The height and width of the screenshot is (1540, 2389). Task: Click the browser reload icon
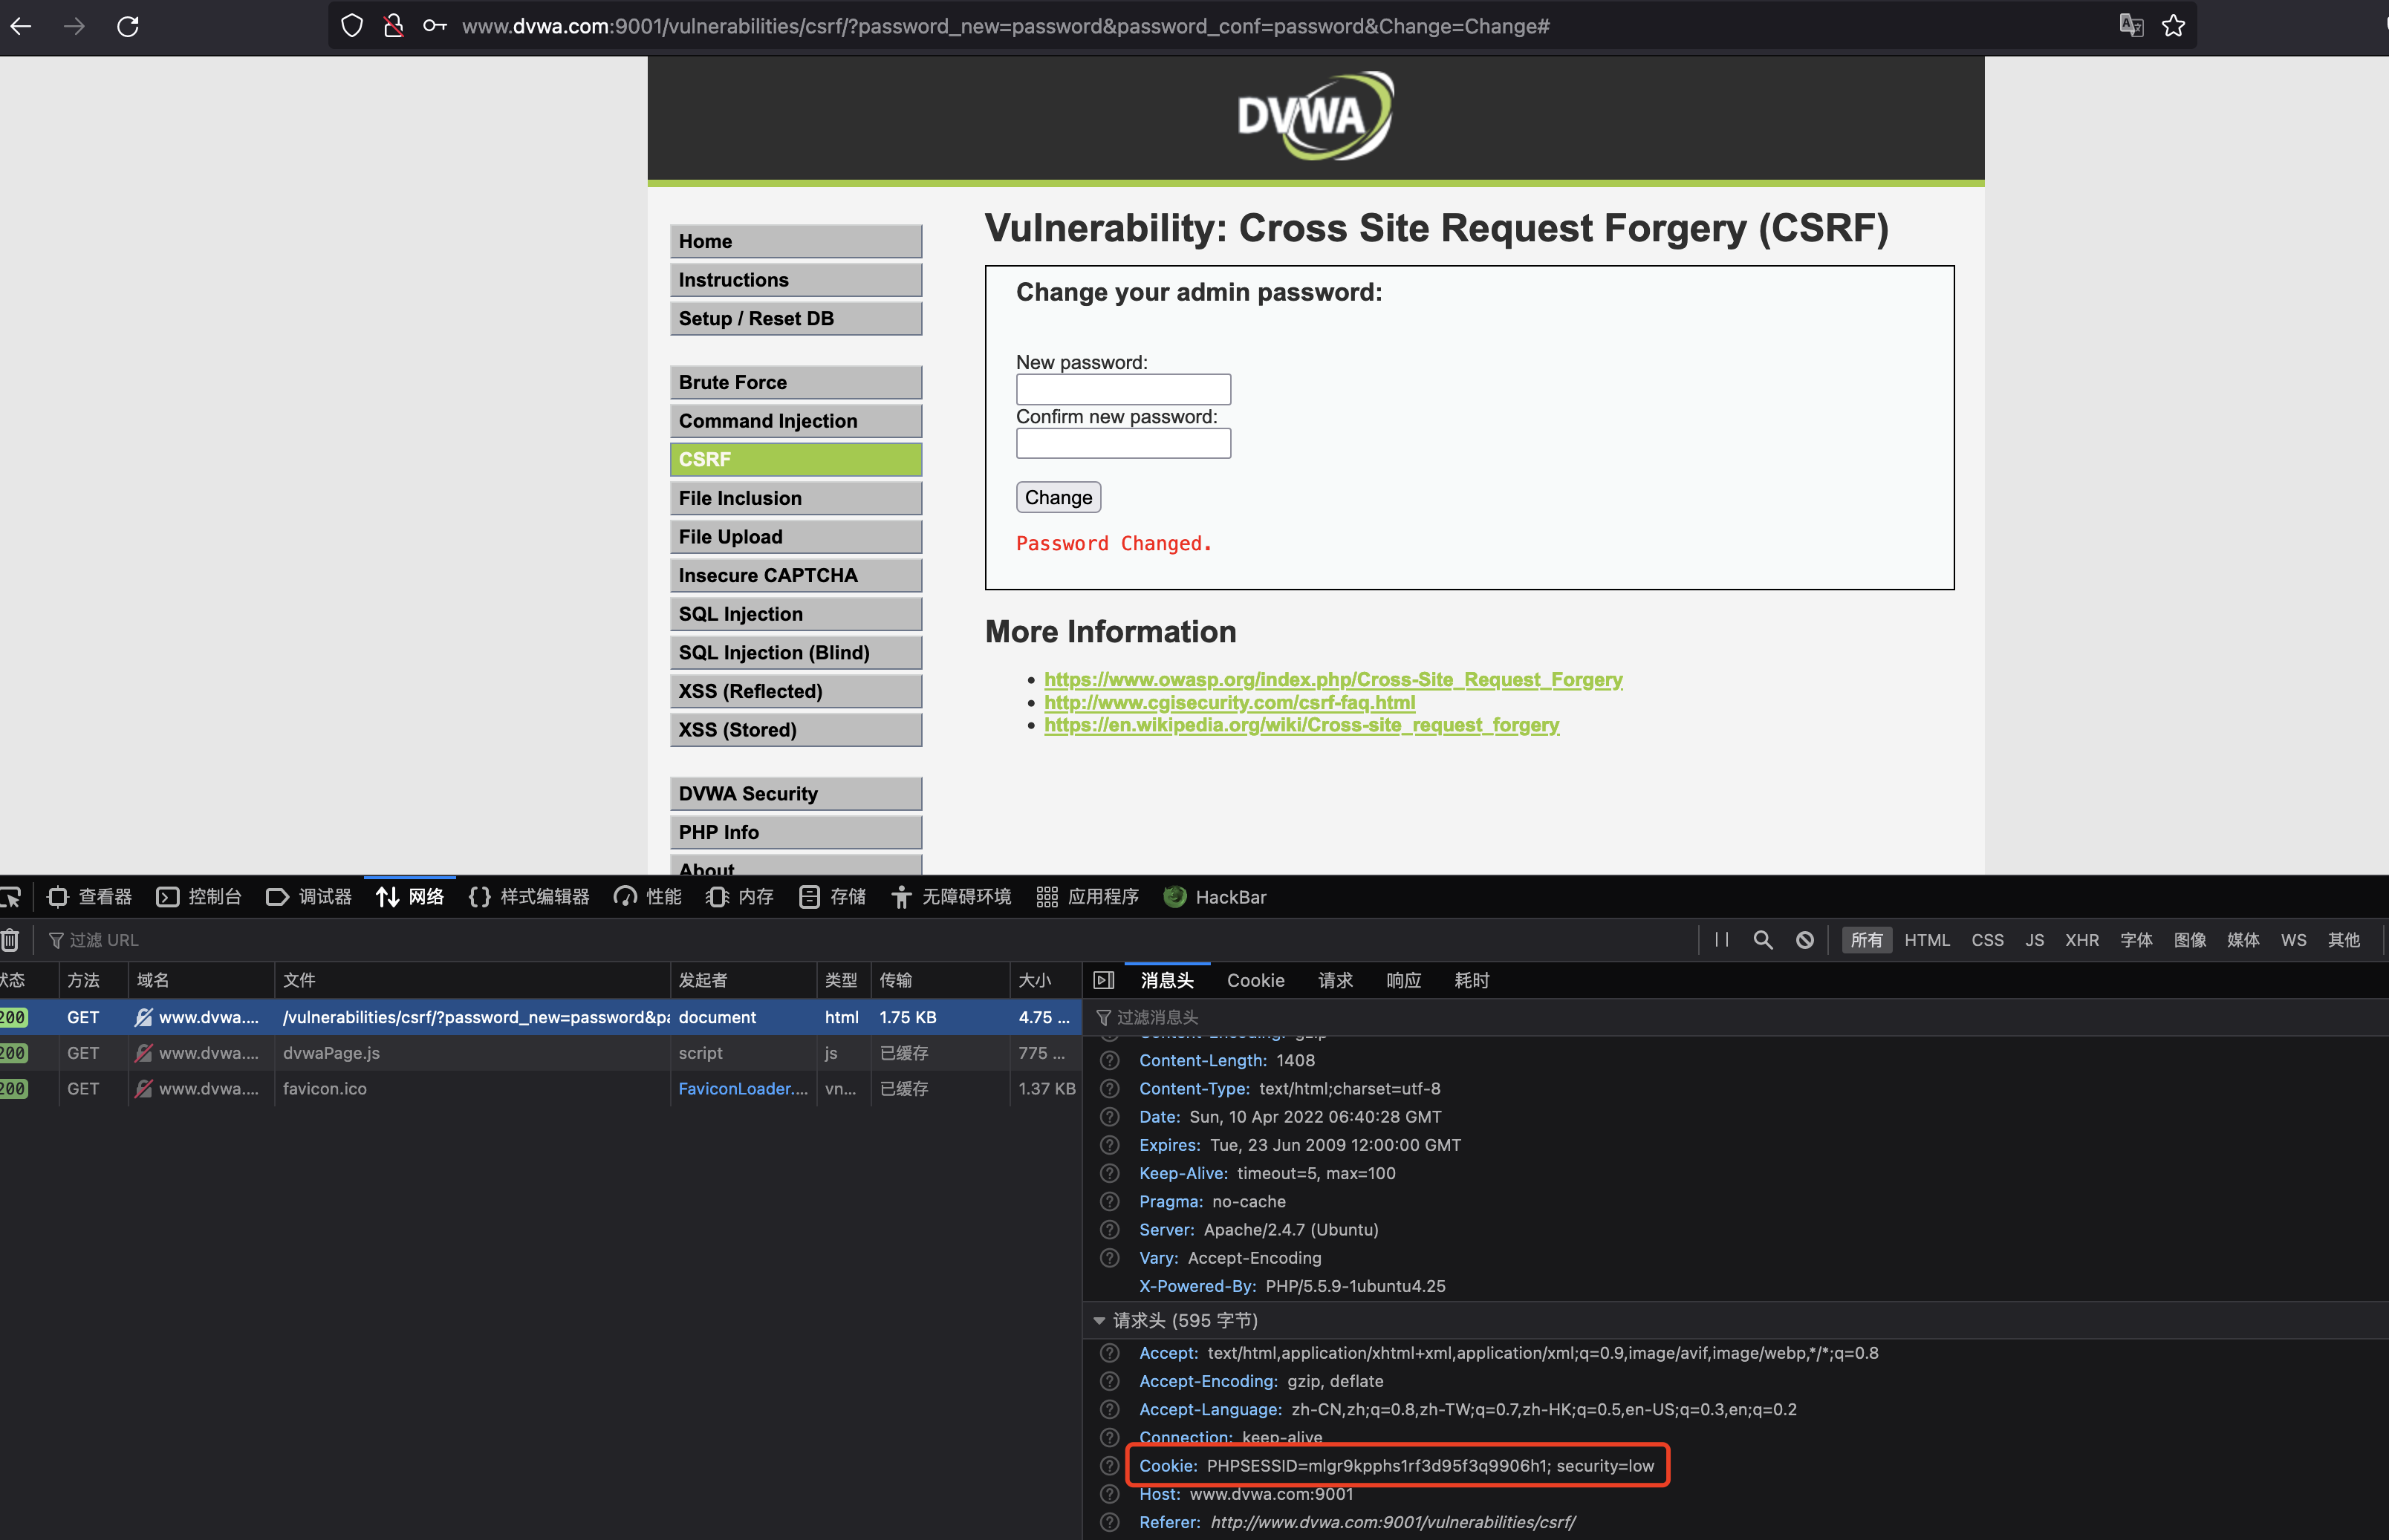click(x=128, y=26)
